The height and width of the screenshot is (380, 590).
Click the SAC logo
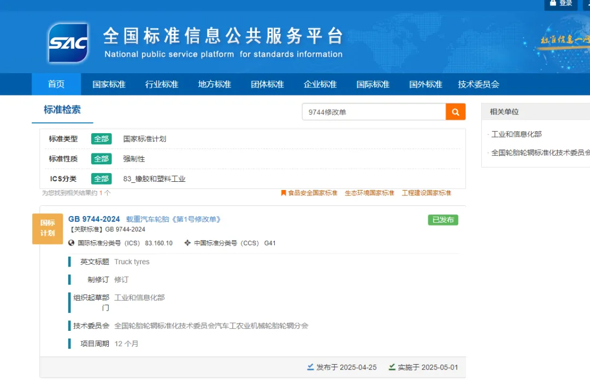[68, 43]
